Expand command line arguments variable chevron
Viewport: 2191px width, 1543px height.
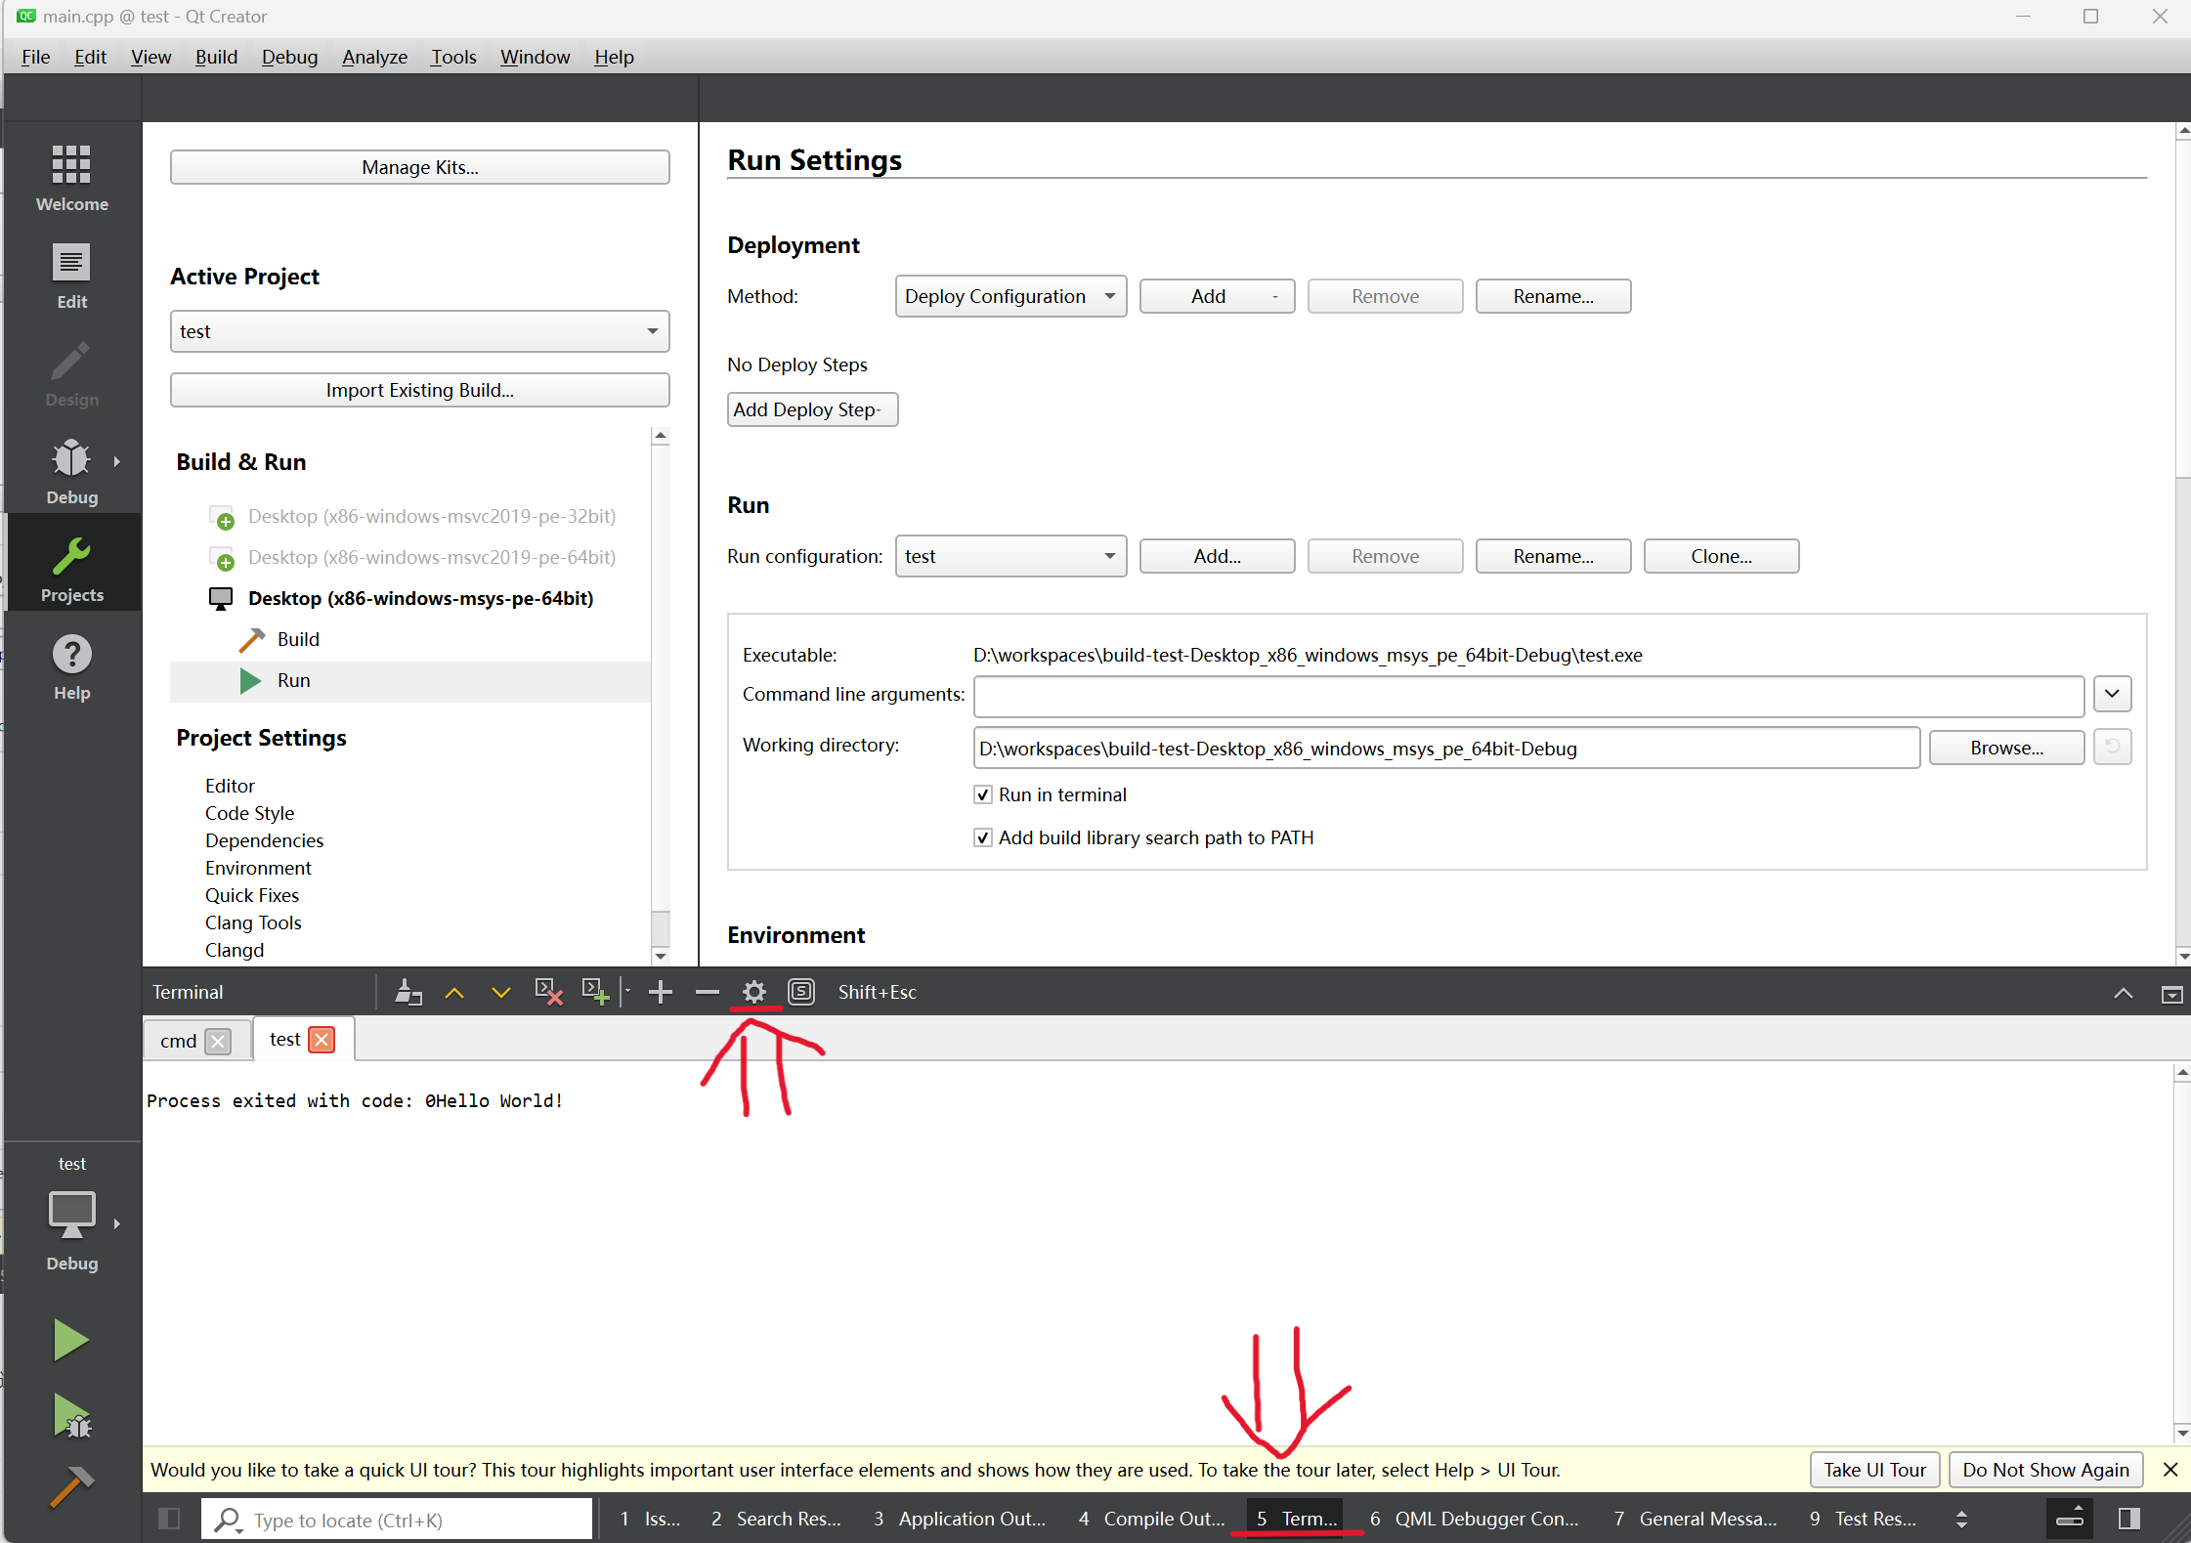(2112, 694)
